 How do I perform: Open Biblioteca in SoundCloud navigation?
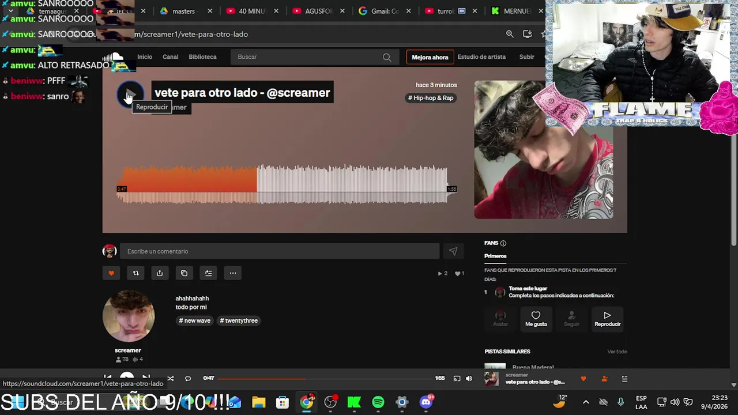tap(202, 57)
